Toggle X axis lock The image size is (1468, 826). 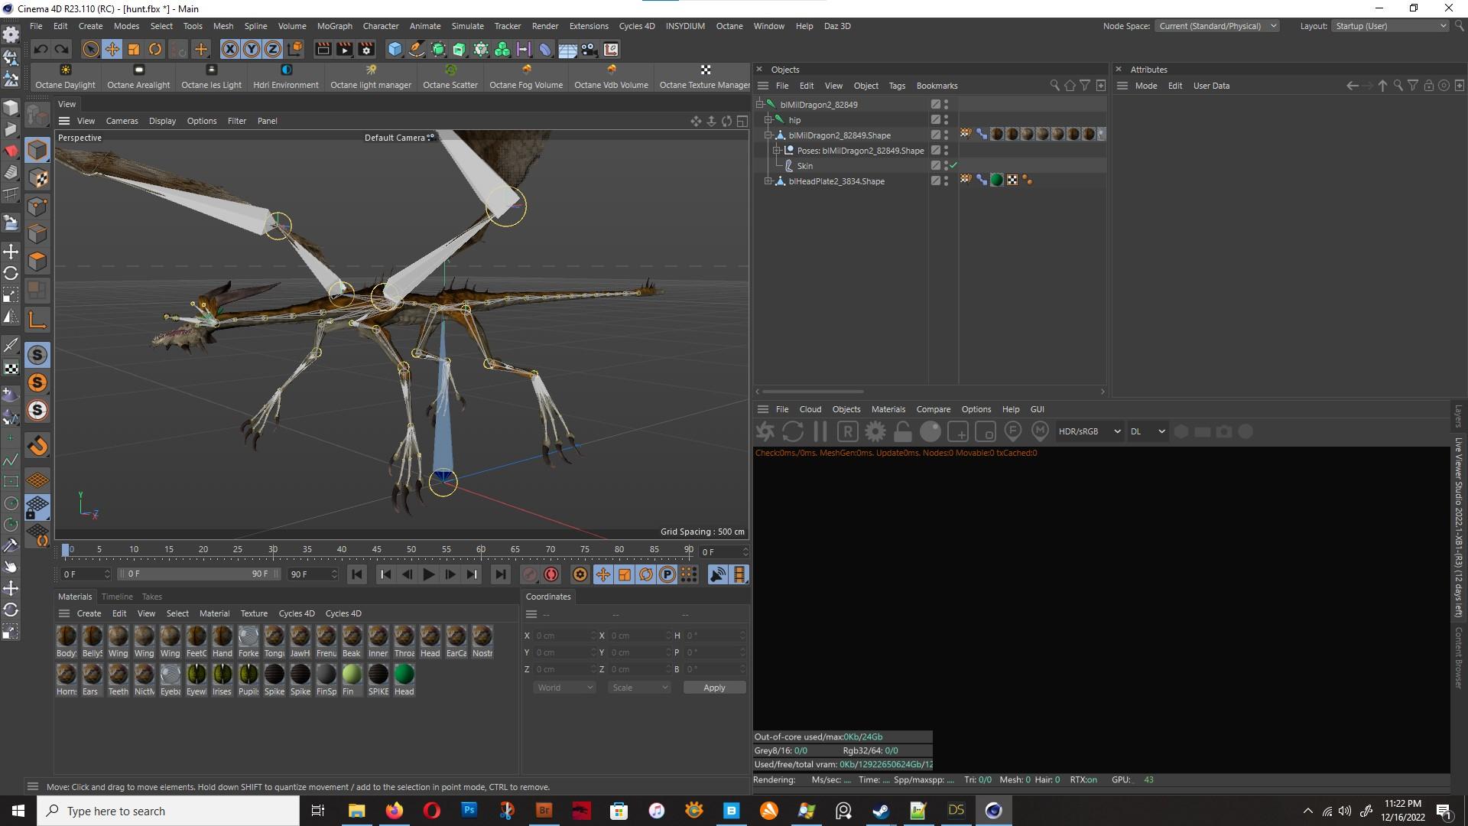[229, 50]
